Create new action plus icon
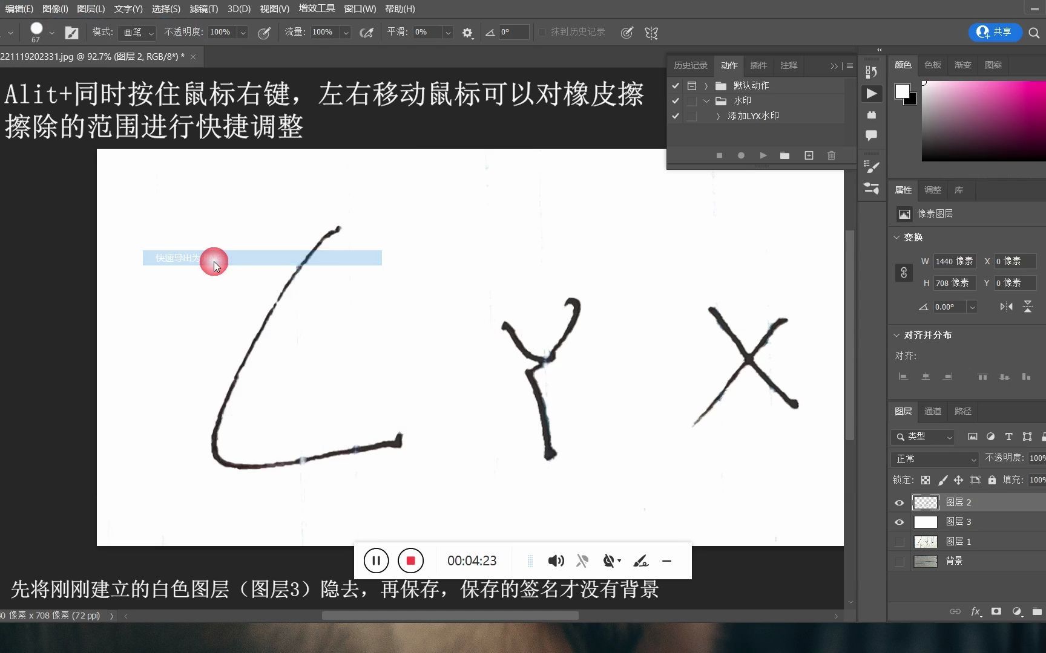Screen dimensions: 1046x653 (809, 155)
